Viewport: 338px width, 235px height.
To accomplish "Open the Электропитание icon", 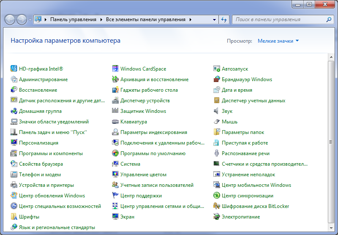I will (217, 217).
